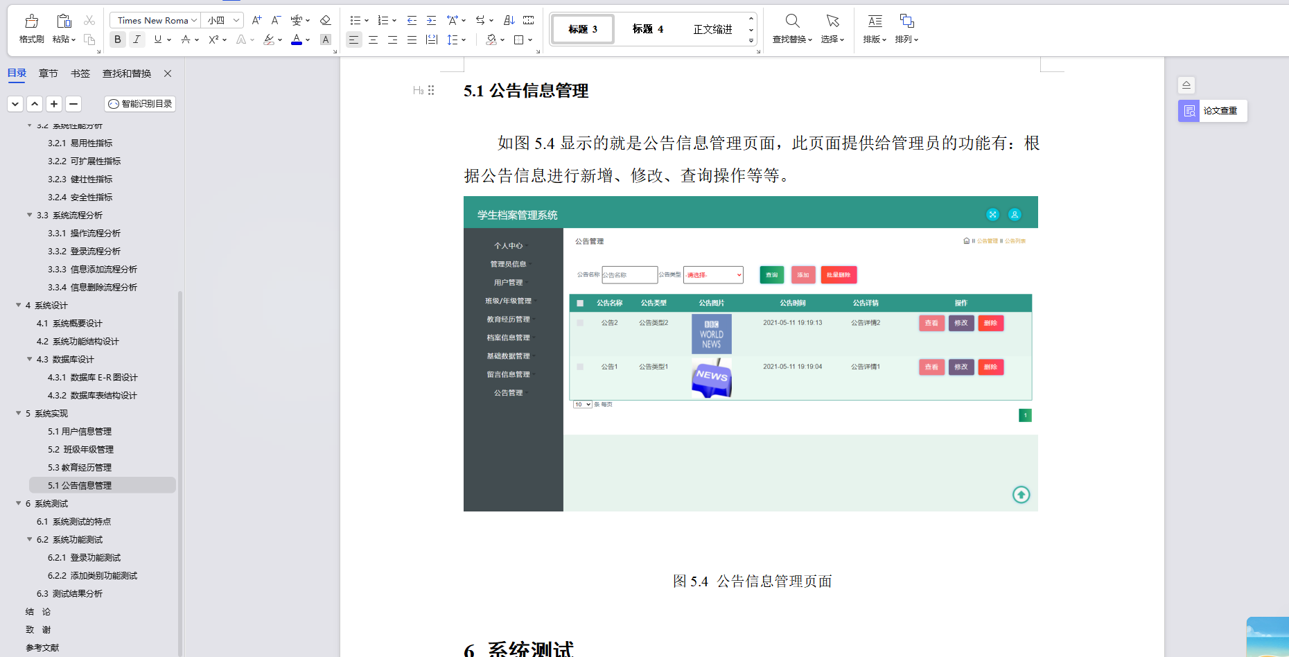Select the 4.3.1 数据库E-R图设计 outline entry

click(x=91, y=377)
